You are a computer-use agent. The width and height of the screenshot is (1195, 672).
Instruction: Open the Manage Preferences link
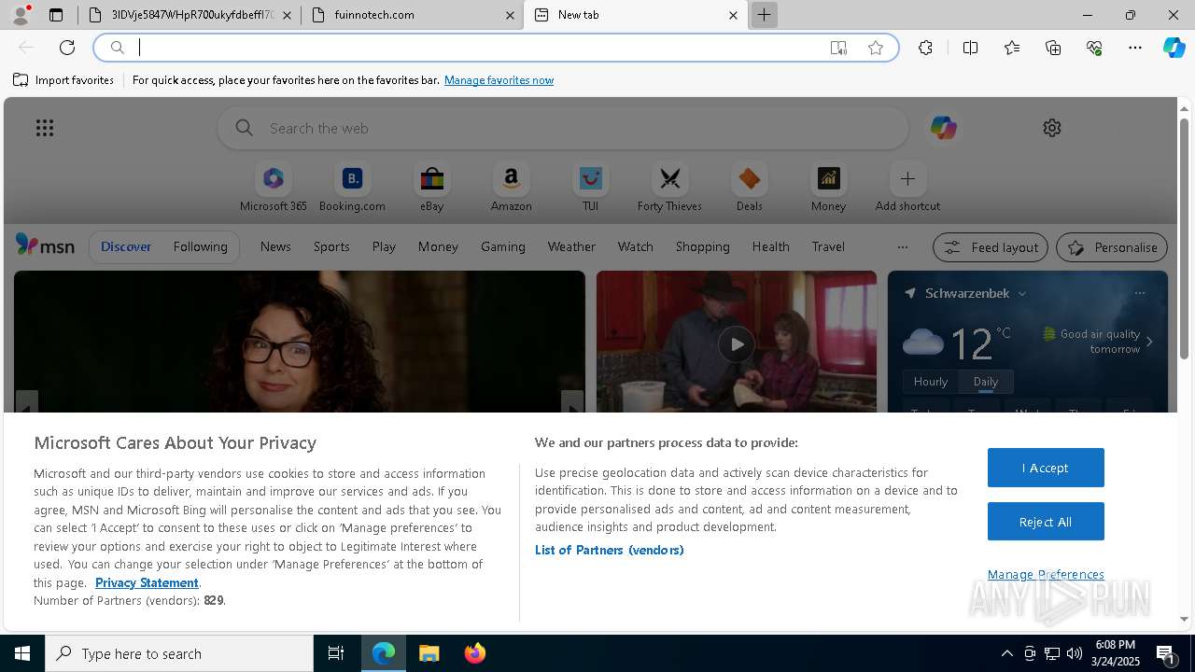pos(1046,574)
